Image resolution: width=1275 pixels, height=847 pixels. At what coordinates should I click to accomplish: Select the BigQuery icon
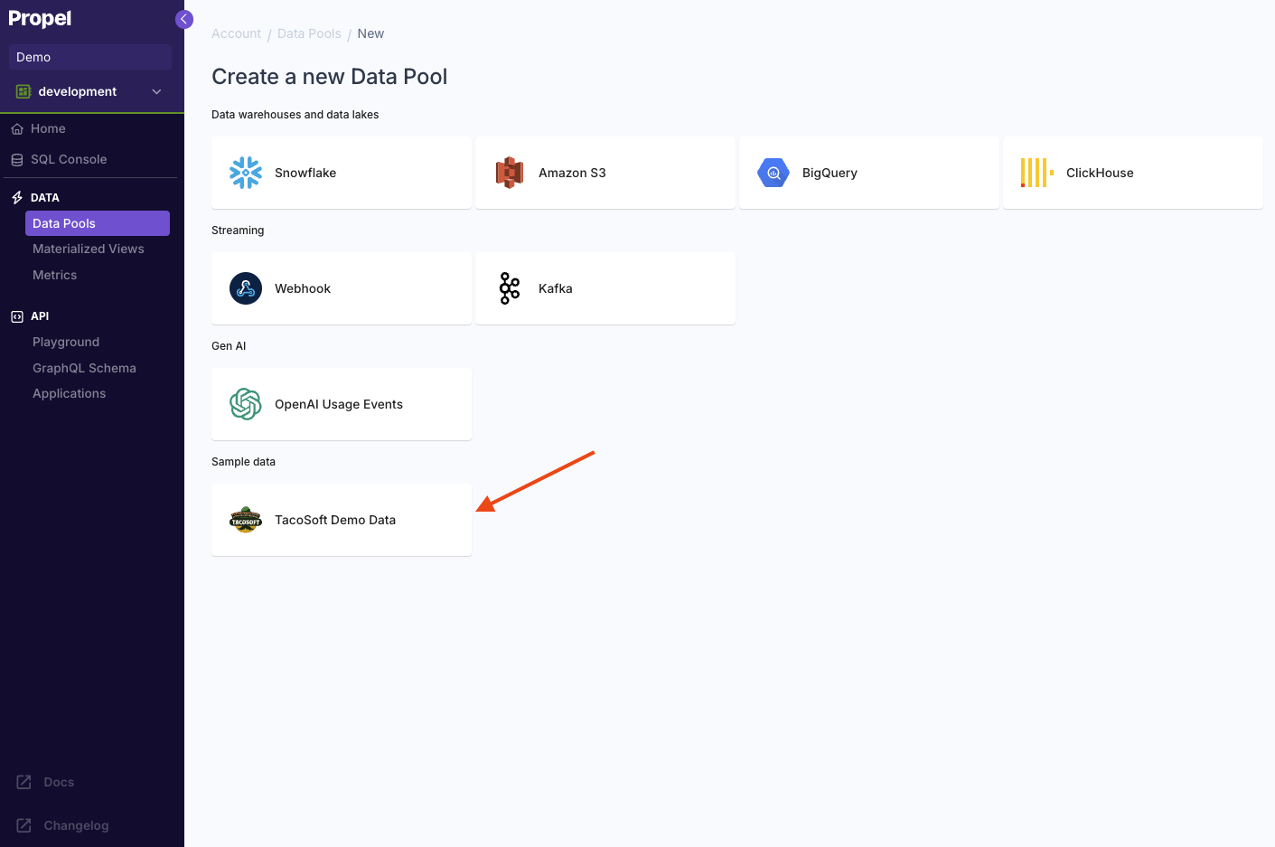[773, 172]
